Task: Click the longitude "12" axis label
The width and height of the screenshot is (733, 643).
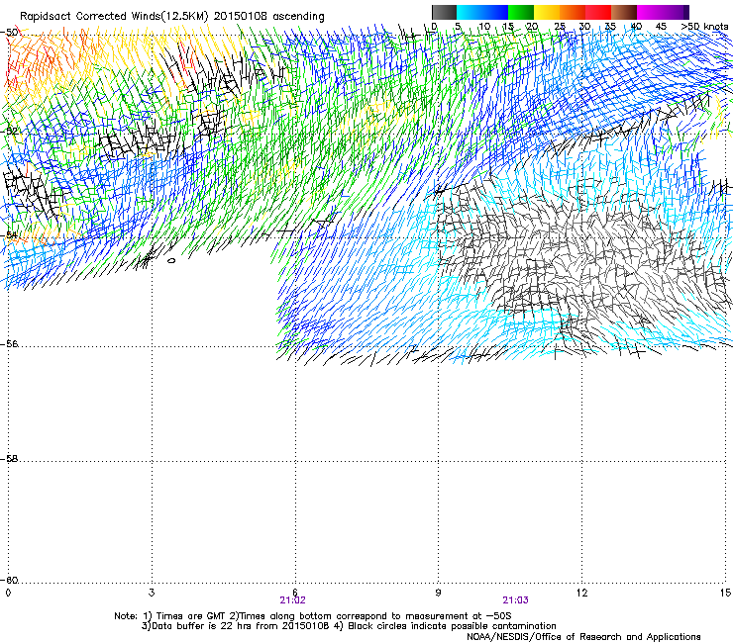Action: click(x=581, y=593)
